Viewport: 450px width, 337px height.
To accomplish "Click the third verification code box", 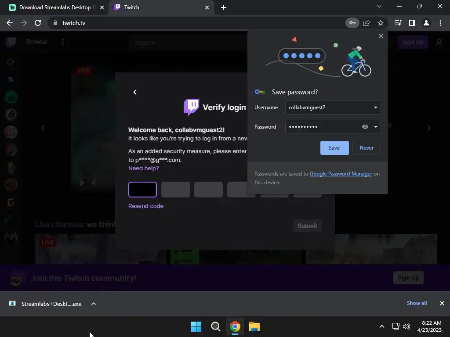I will click(x=208, y=190).
